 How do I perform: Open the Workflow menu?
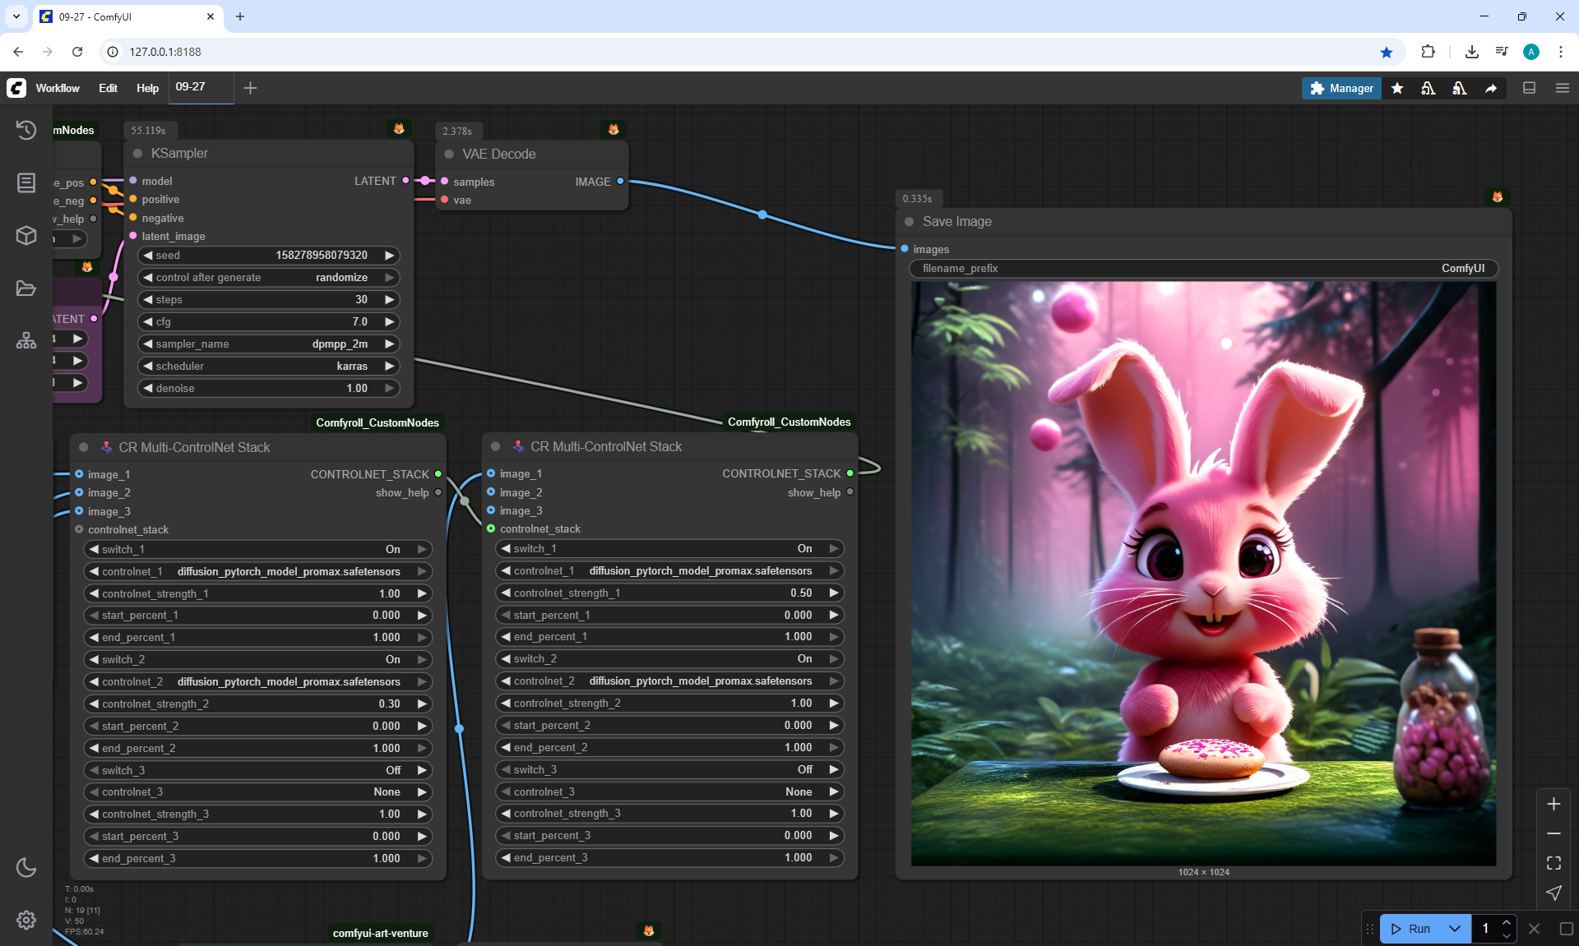(58, 88)
